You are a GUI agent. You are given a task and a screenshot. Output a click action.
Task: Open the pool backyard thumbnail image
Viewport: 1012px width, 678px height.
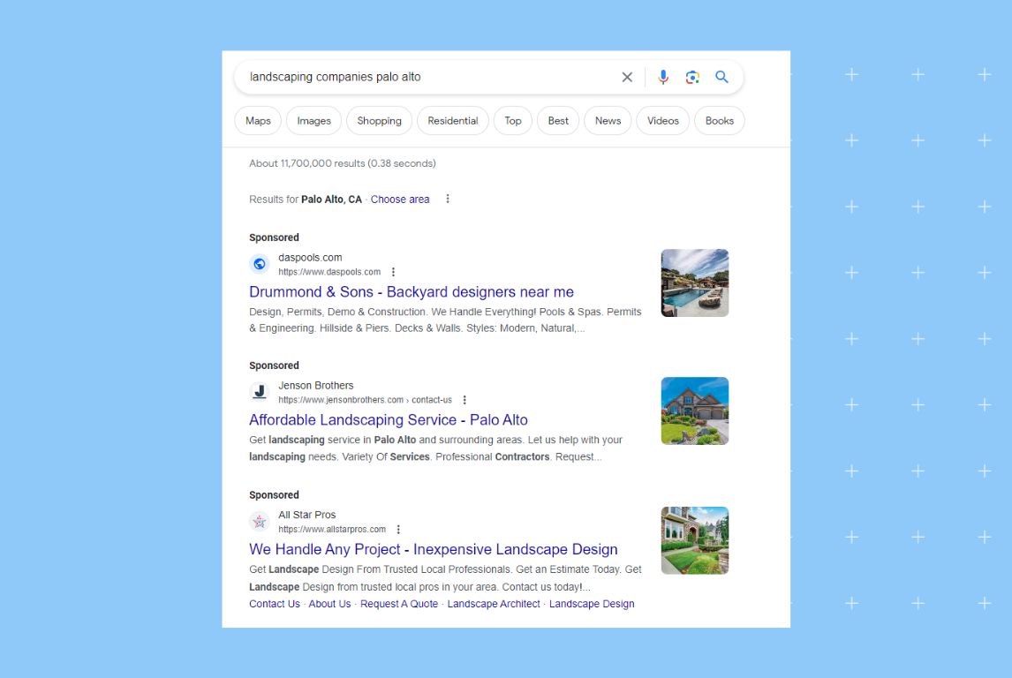pyautogui.click(x=694, y=282)
